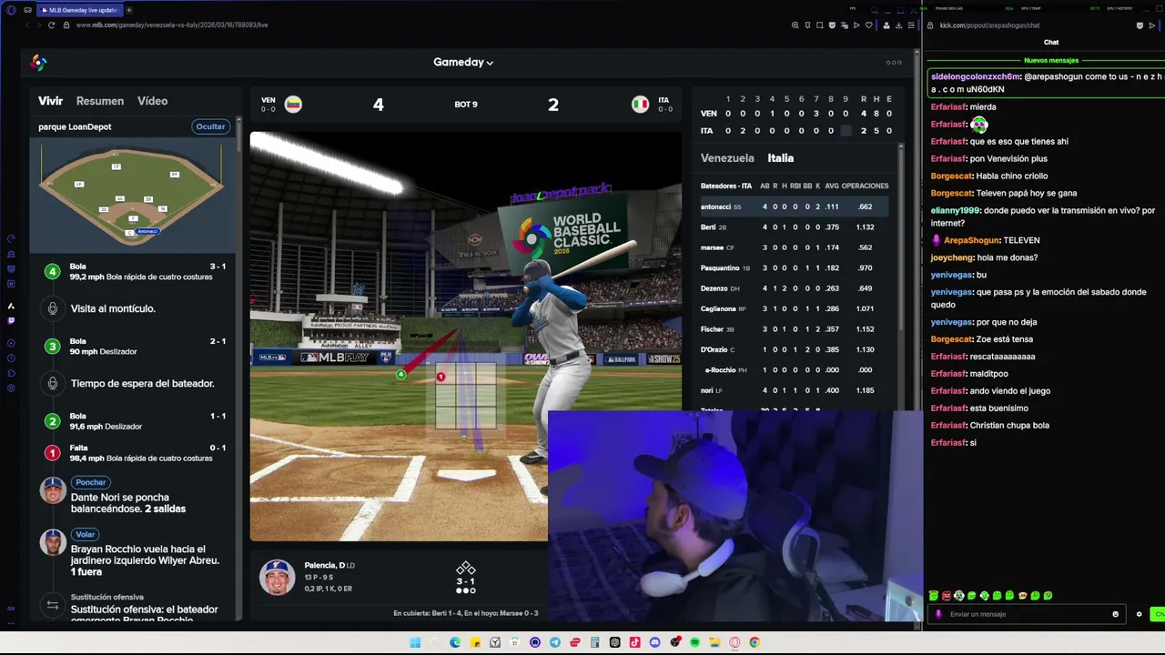
Task: Click the Ocultar button for field view
Action: 210,126
